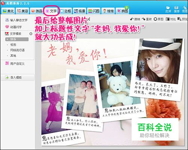
Task: Click the 抠图 cutout icon
Action: point(185,9)
